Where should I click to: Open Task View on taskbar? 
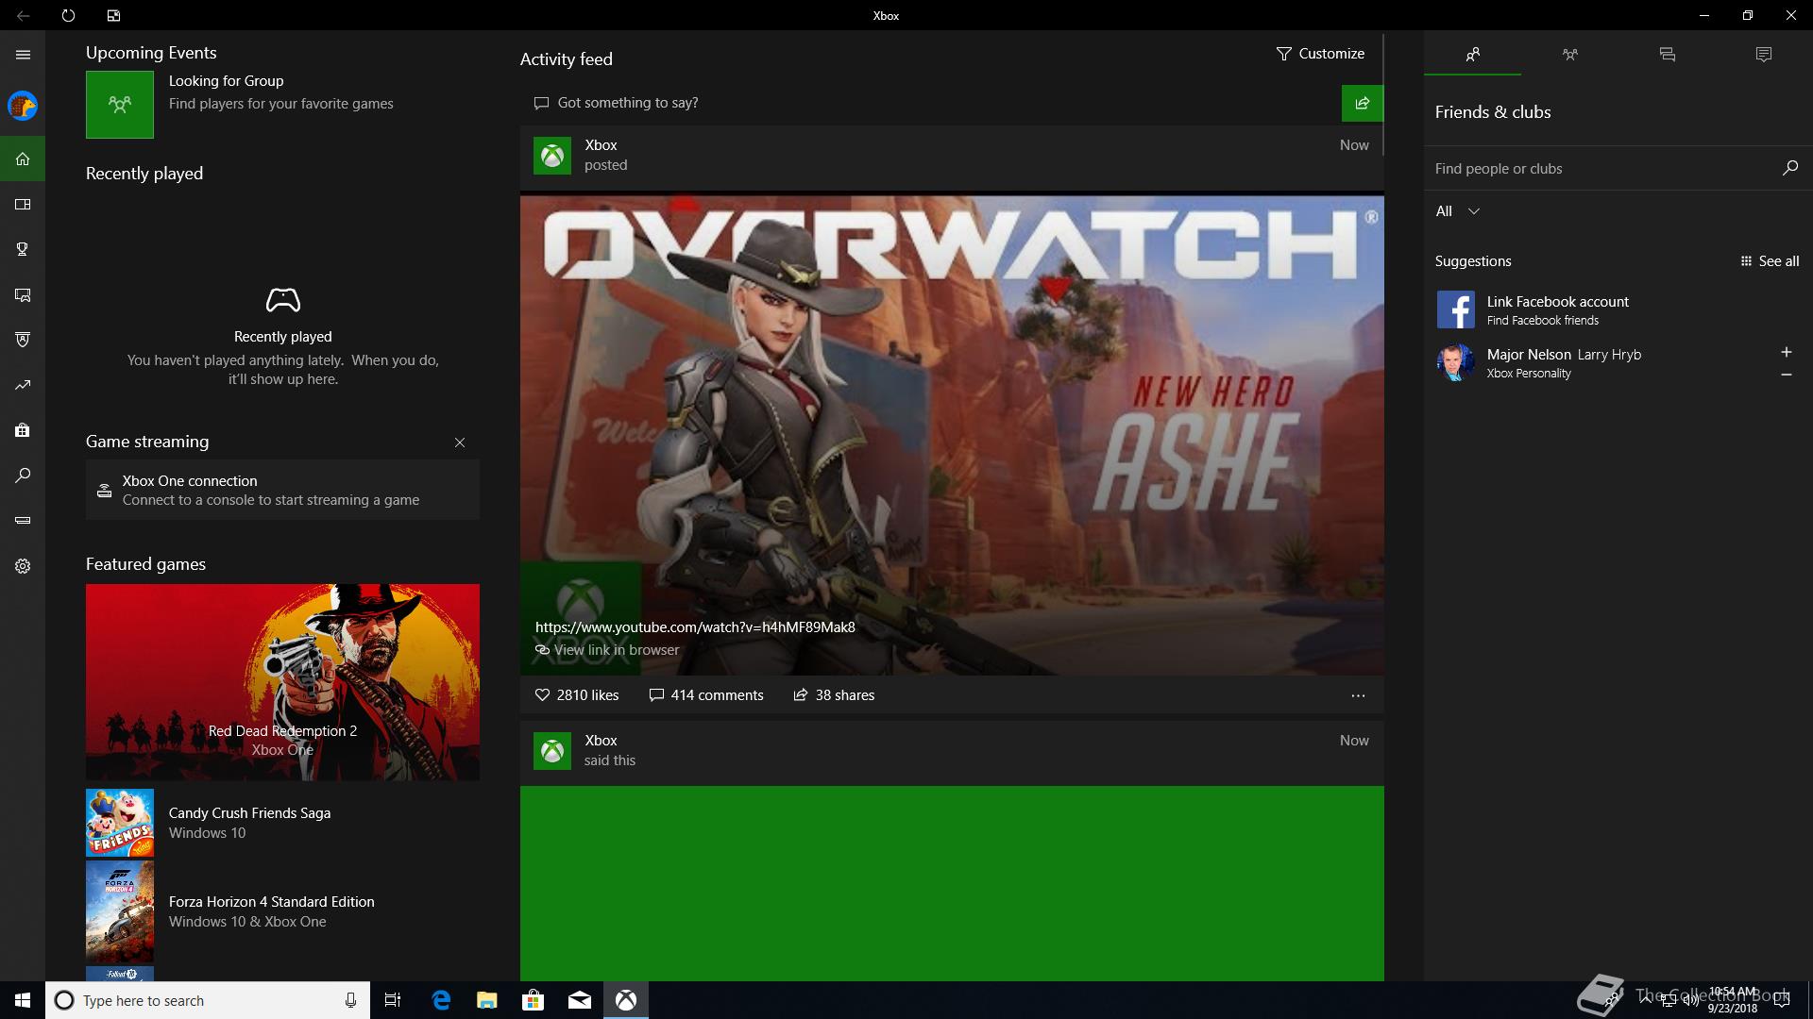point(393,1000)
